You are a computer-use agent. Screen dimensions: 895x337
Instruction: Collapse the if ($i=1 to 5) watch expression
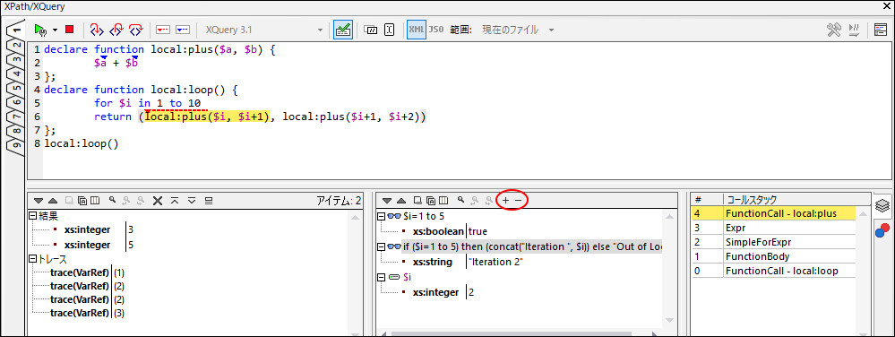(x=382, y=246)
